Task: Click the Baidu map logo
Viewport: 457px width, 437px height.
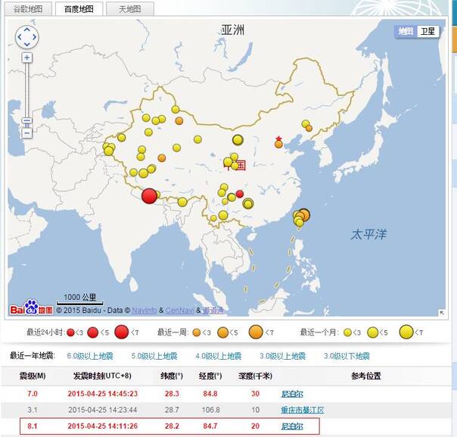Action: tap(31, 308)
